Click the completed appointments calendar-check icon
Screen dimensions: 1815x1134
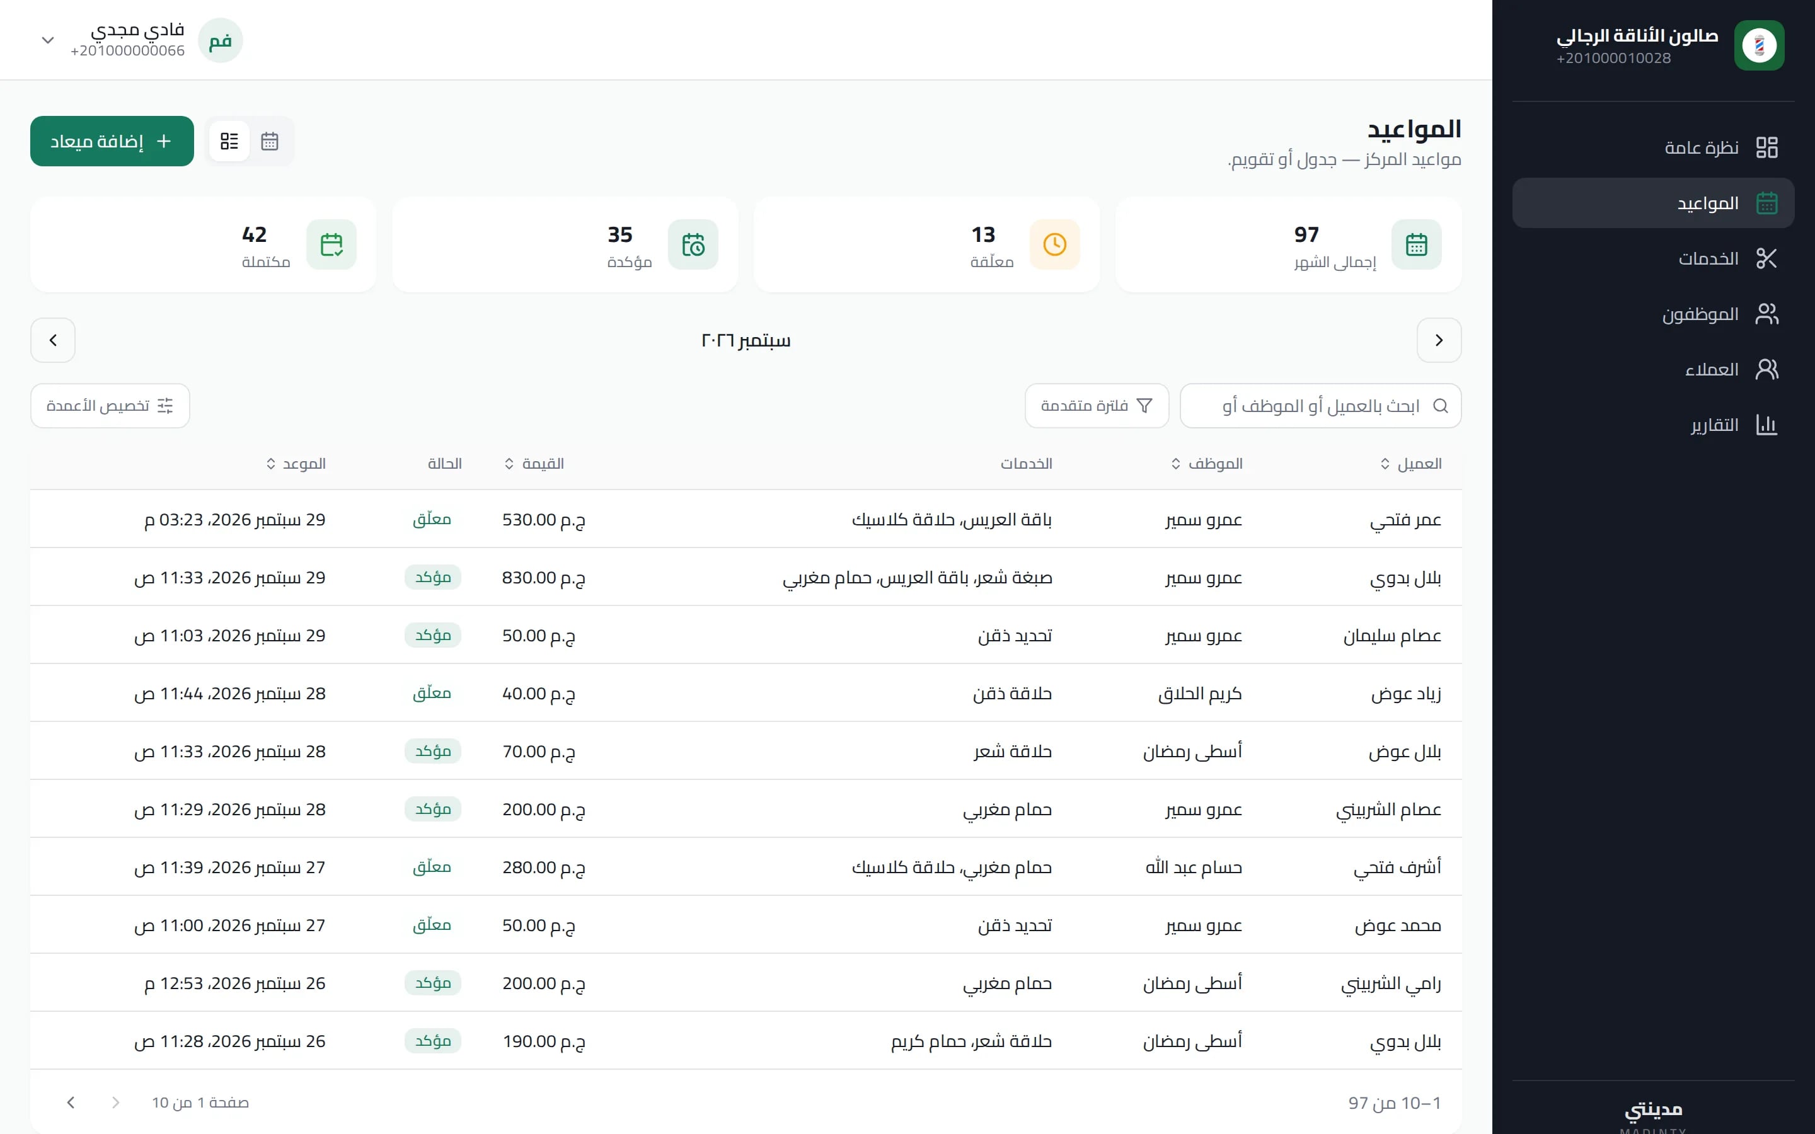pyautogui.click(x=331, y=244)
